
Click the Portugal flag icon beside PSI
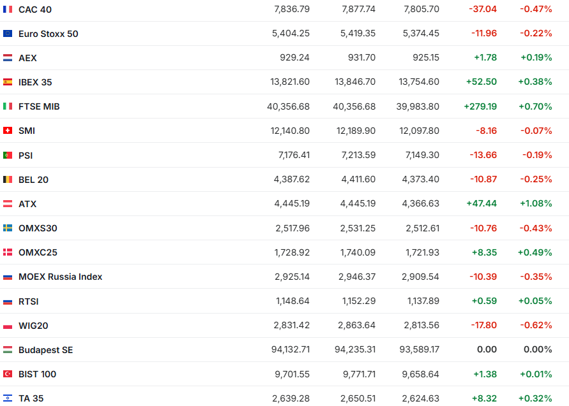coord(8,155)
